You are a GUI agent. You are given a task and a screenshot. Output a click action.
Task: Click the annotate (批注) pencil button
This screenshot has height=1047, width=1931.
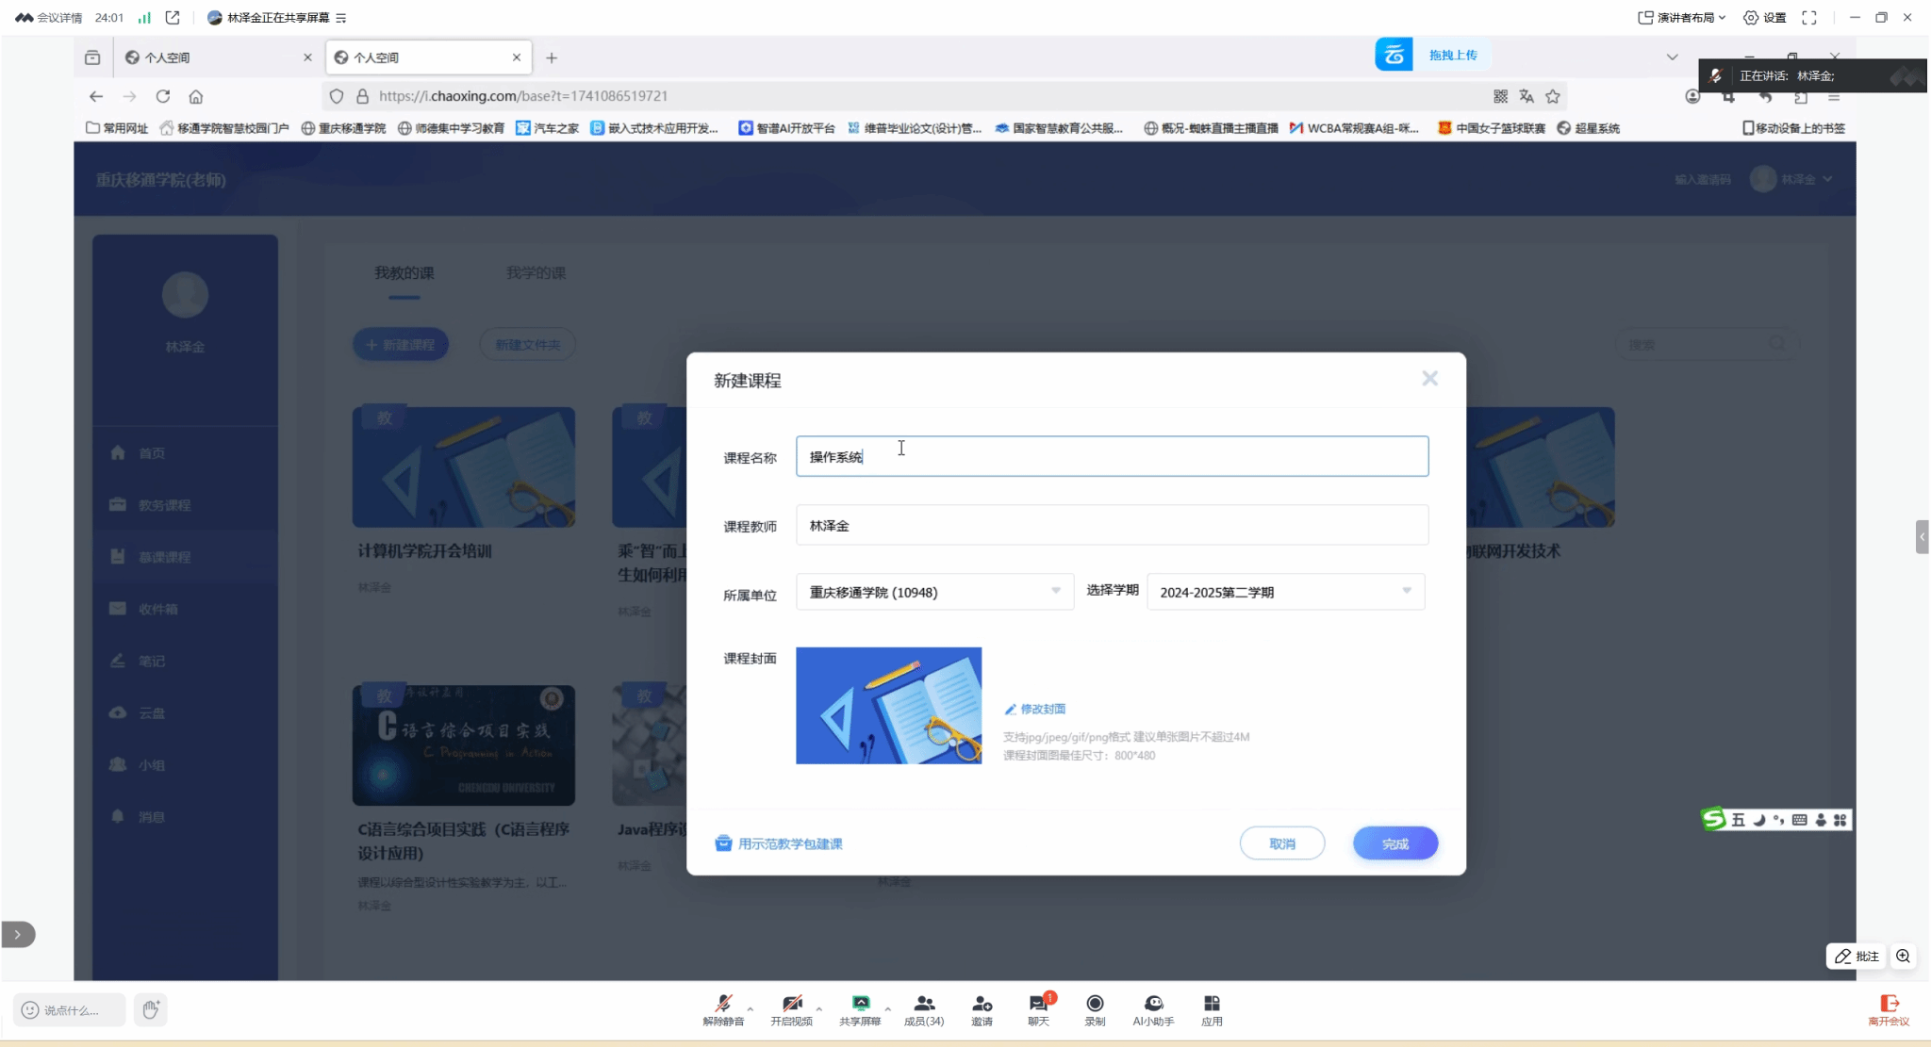(x=1856, y=956)
